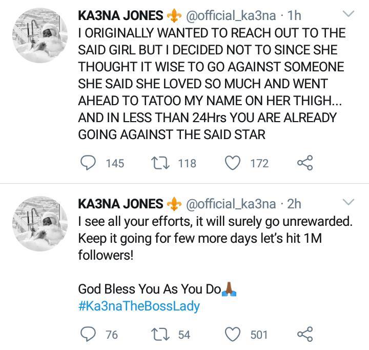
Task: Open the 2h timestamp of the second tweet
Action: tap(294, 204)
